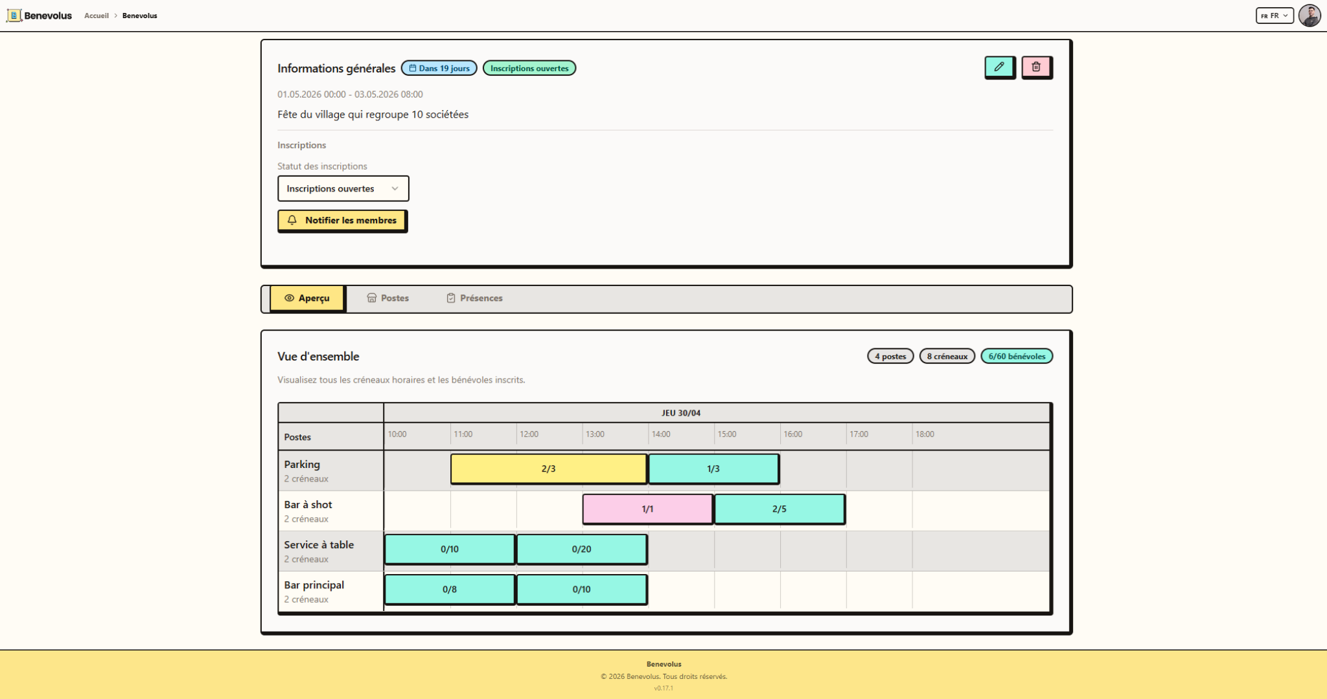Expand the Inscriptions ouvertes status dropdown
The height and width of the screenshot is (699, 1327).
point(343,188)
